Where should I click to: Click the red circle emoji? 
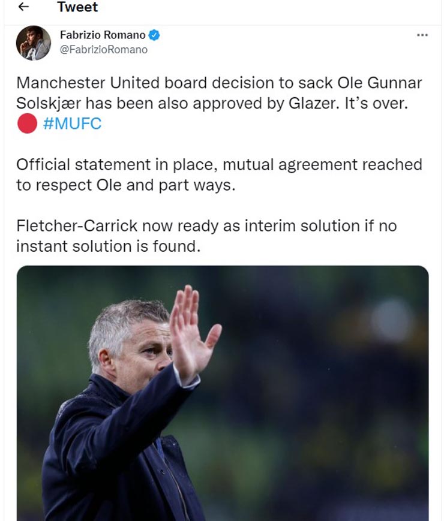27,125
